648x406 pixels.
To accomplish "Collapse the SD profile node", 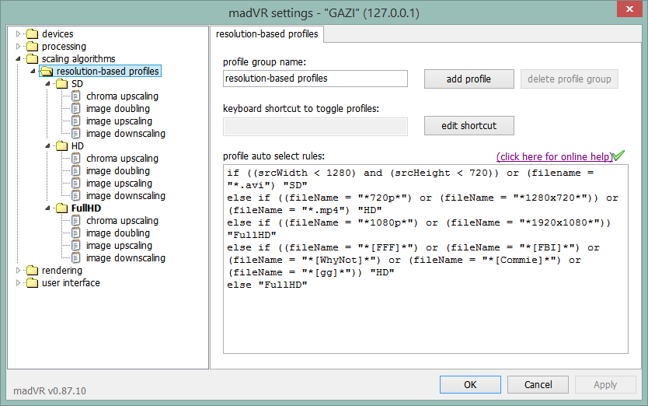I will (x=47, y=84).
